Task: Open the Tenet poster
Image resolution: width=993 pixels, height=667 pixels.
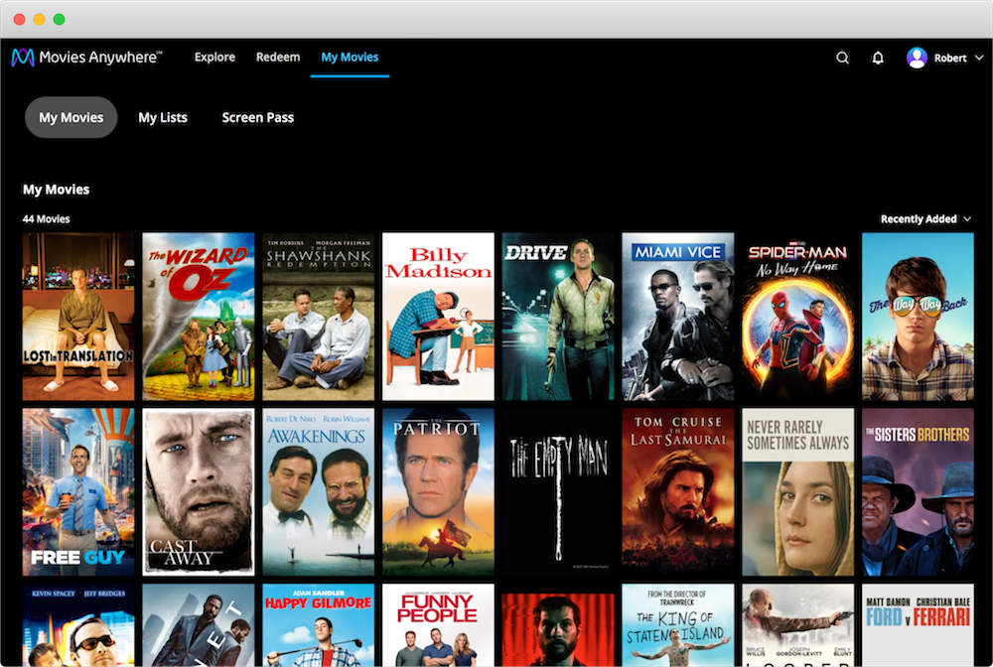Action: 199,624
